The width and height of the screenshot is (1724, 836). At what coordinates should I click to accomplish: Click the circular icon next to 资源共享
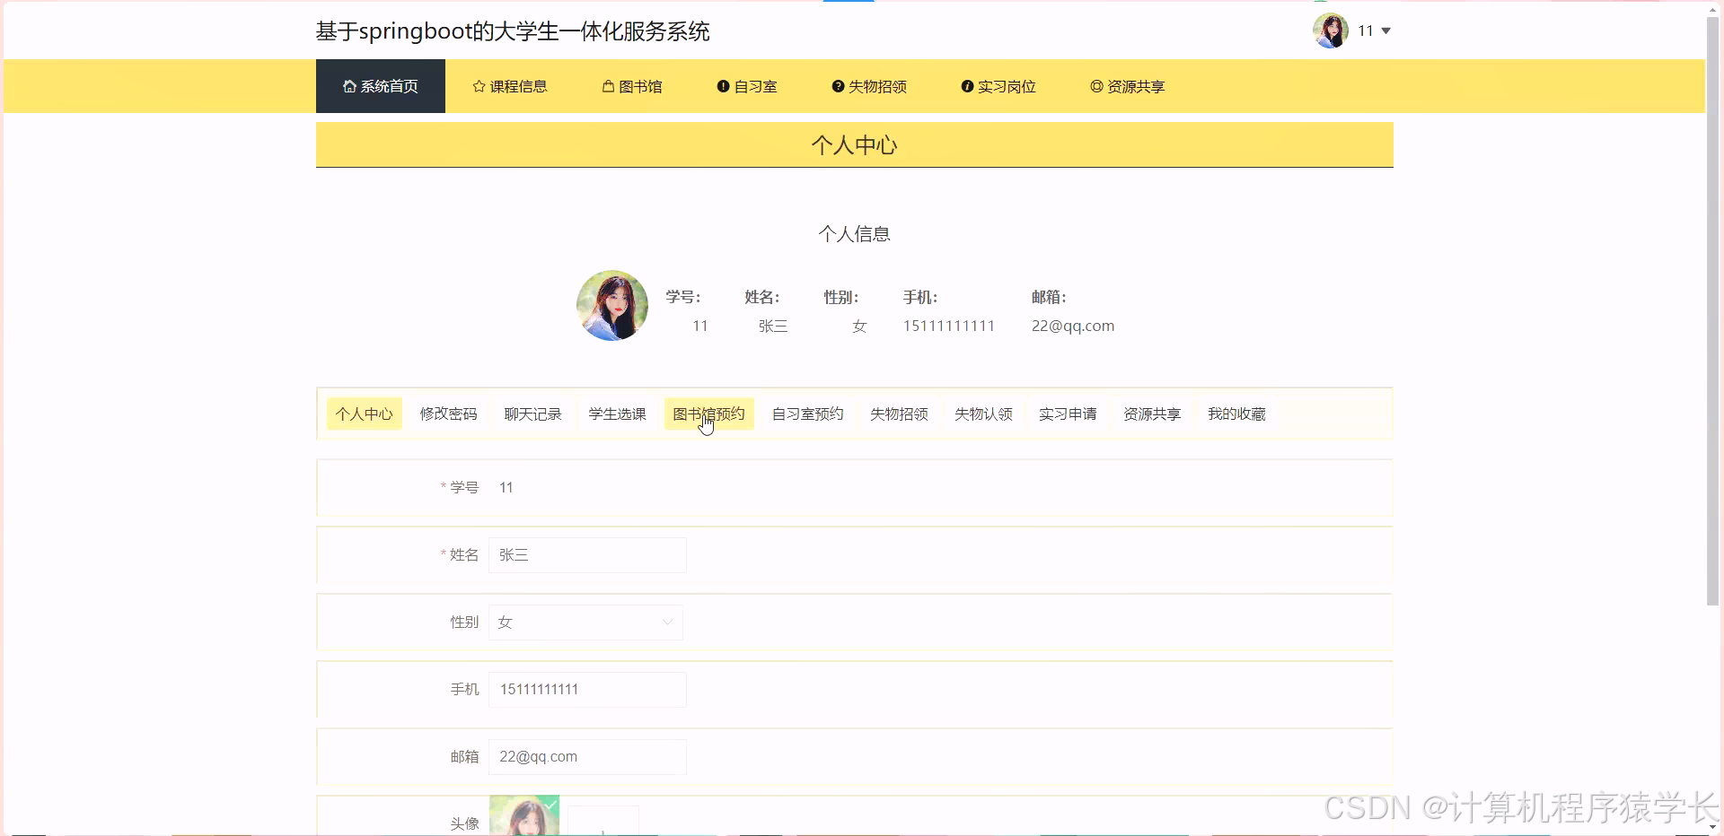pyautogui.click(x=1095, y=86)
